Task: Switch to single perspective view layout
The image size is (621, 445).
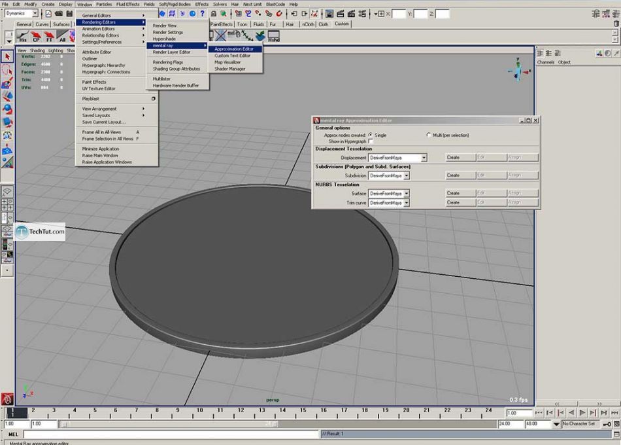Action: point(7,191)
